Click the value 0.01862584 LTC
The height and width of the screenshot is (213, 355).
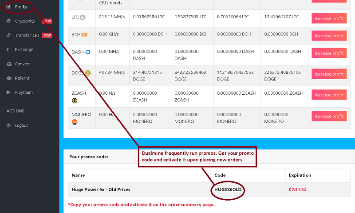149,17
